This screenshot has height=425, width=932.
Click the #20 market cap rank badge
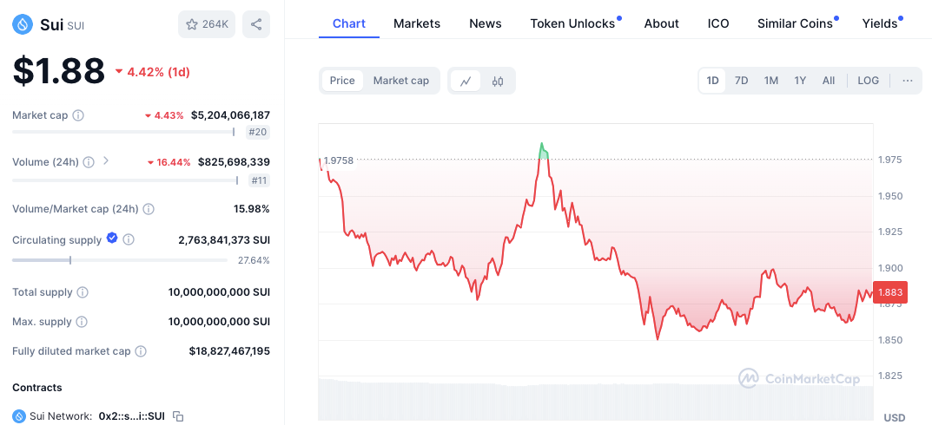coord(258,132)
